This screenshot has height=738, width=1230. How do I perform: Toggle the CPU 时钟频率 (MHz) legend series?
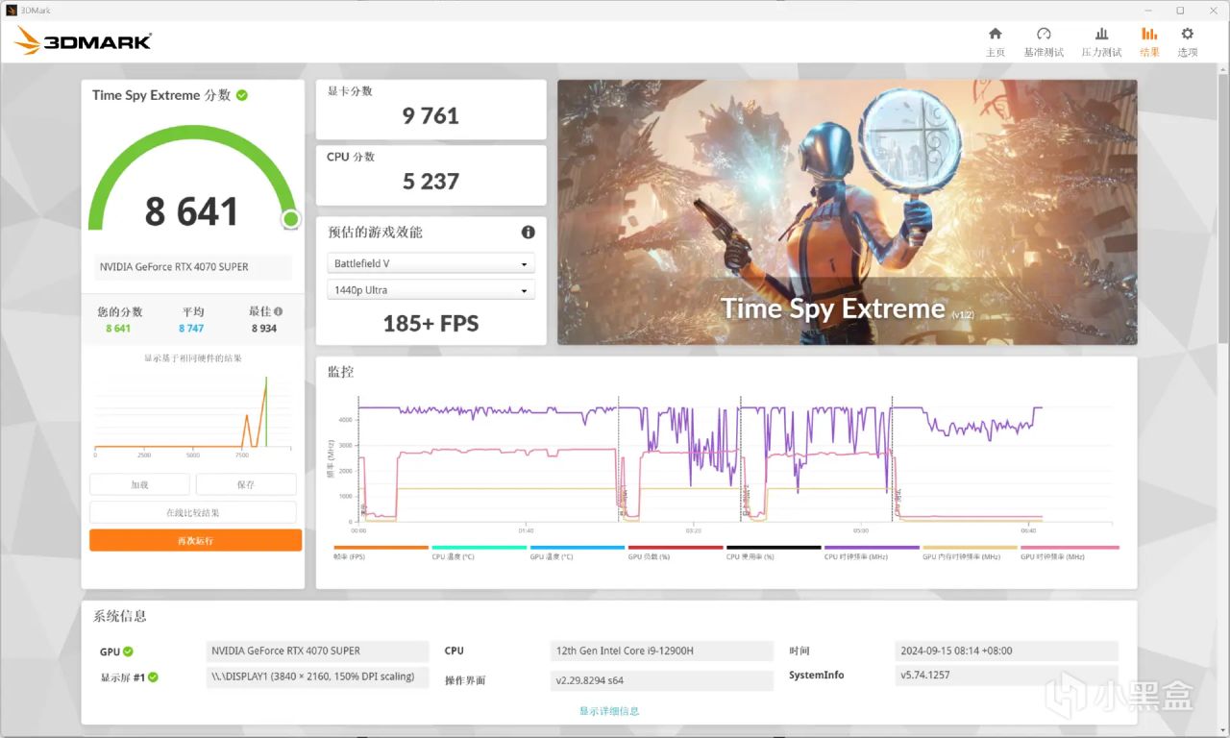(871, 552)
